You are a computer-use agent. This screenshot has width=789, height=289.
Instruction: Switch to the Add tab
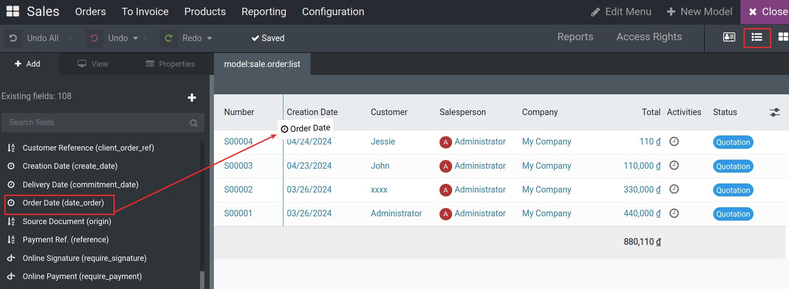pyautogui.click(x=28, y=64)
